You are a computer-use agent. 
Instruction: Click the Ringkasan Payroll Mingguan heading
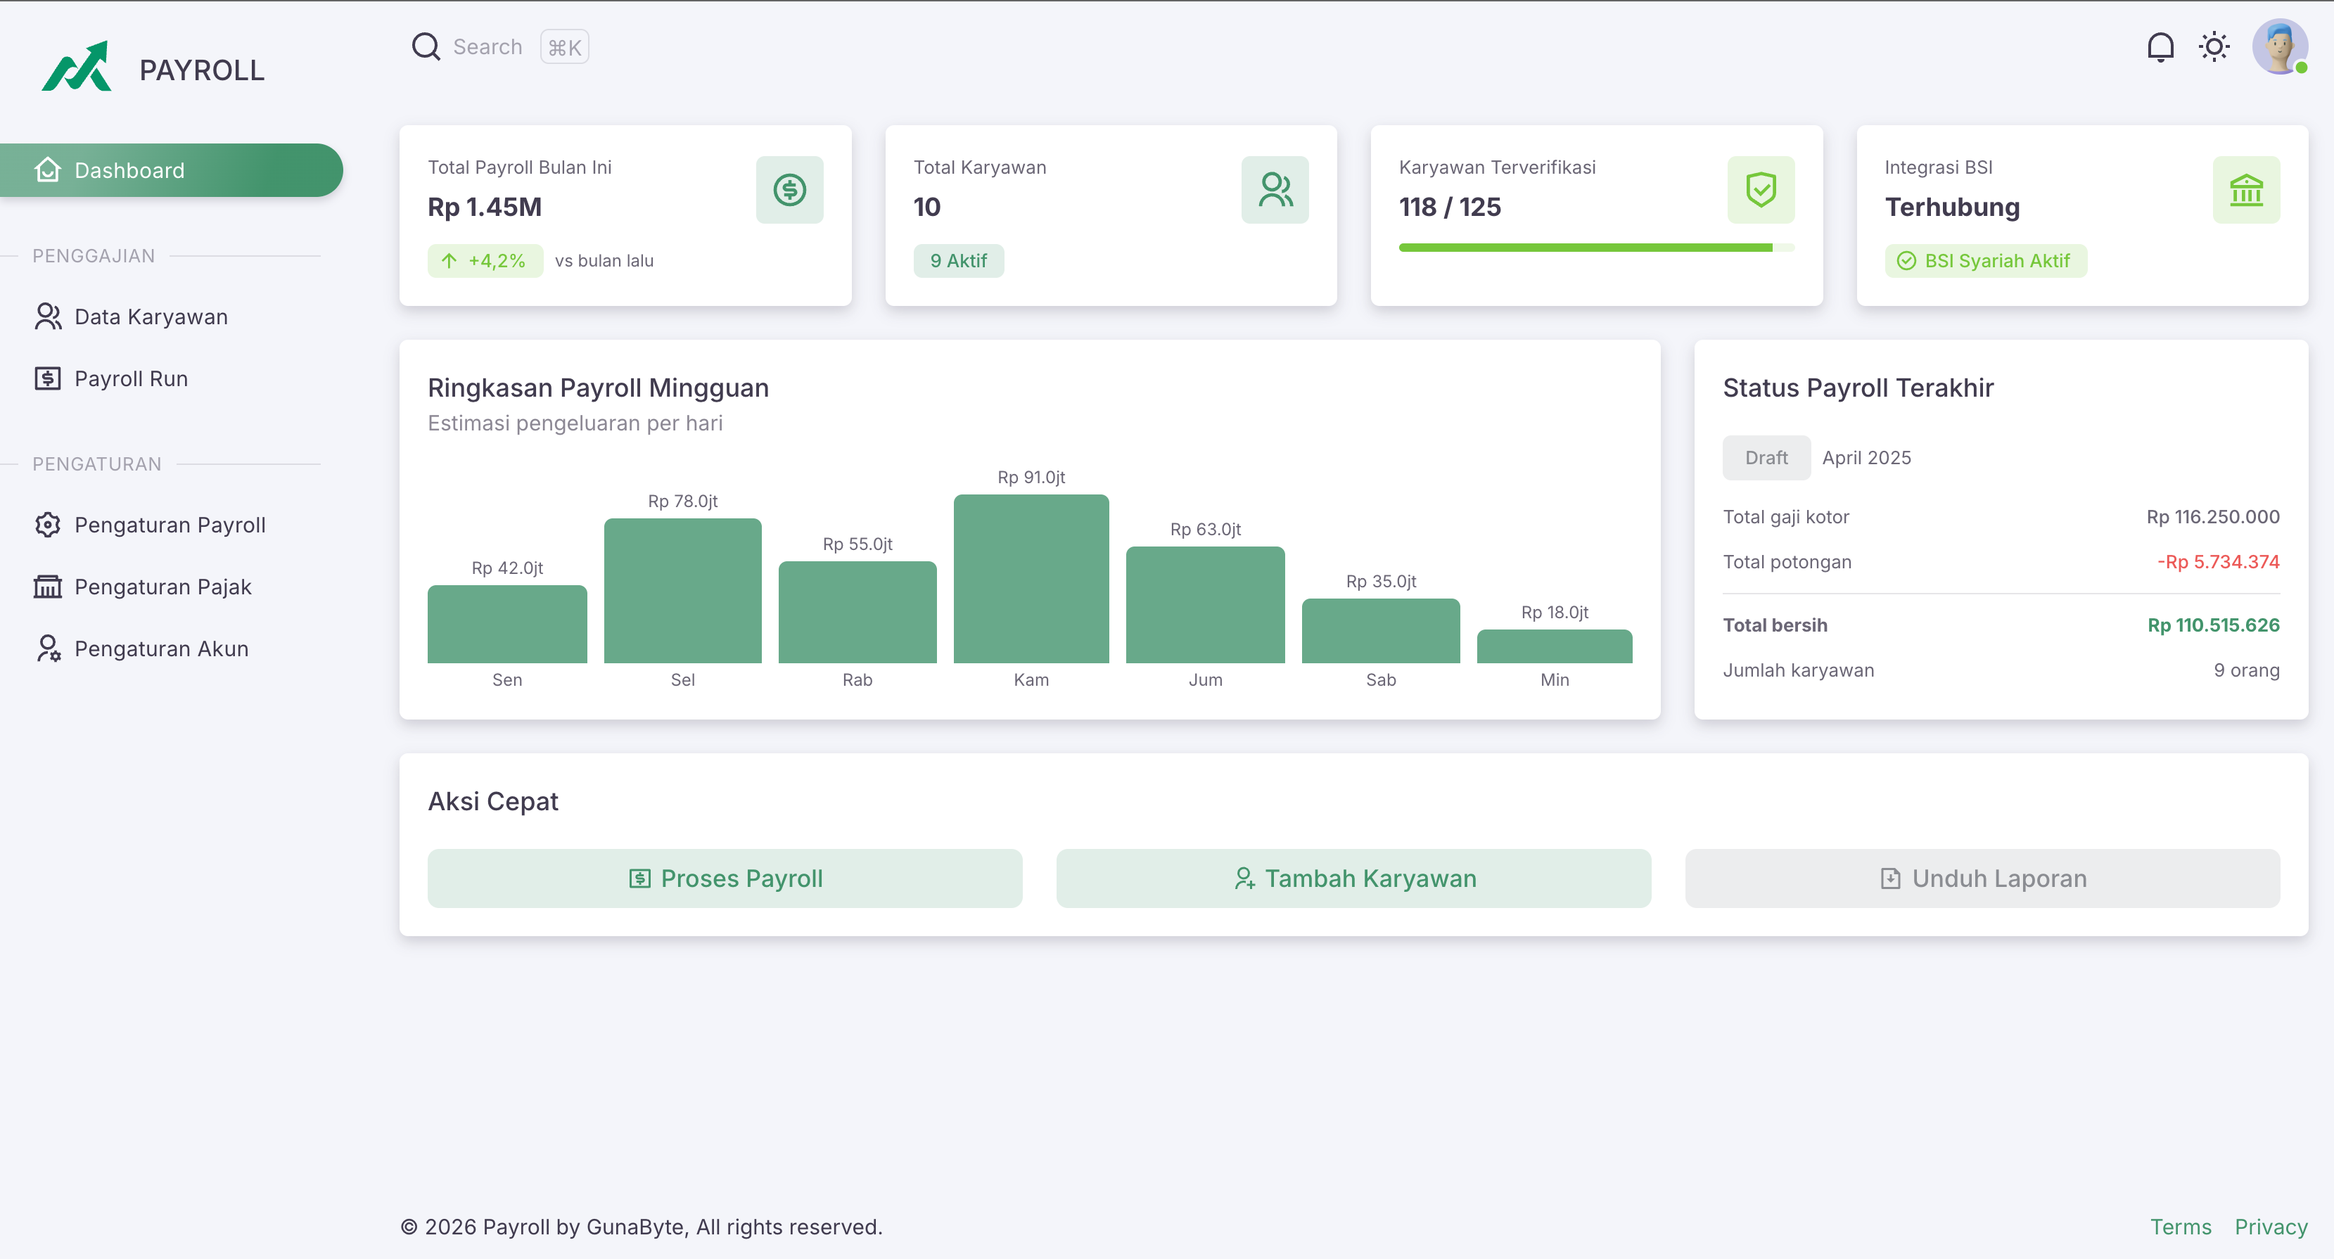(598, 388)
